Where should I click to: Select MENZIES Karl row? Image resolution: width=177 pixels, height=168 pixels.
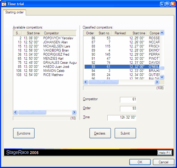pyautogui.click(x=45, y=59)
